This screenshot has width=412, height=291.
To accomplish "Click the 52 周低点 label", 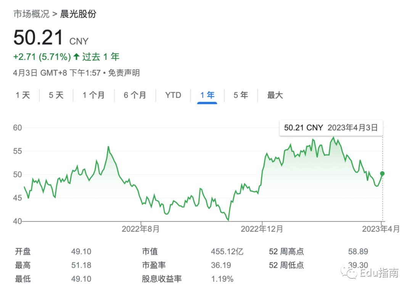I will [x=286, y=265].
